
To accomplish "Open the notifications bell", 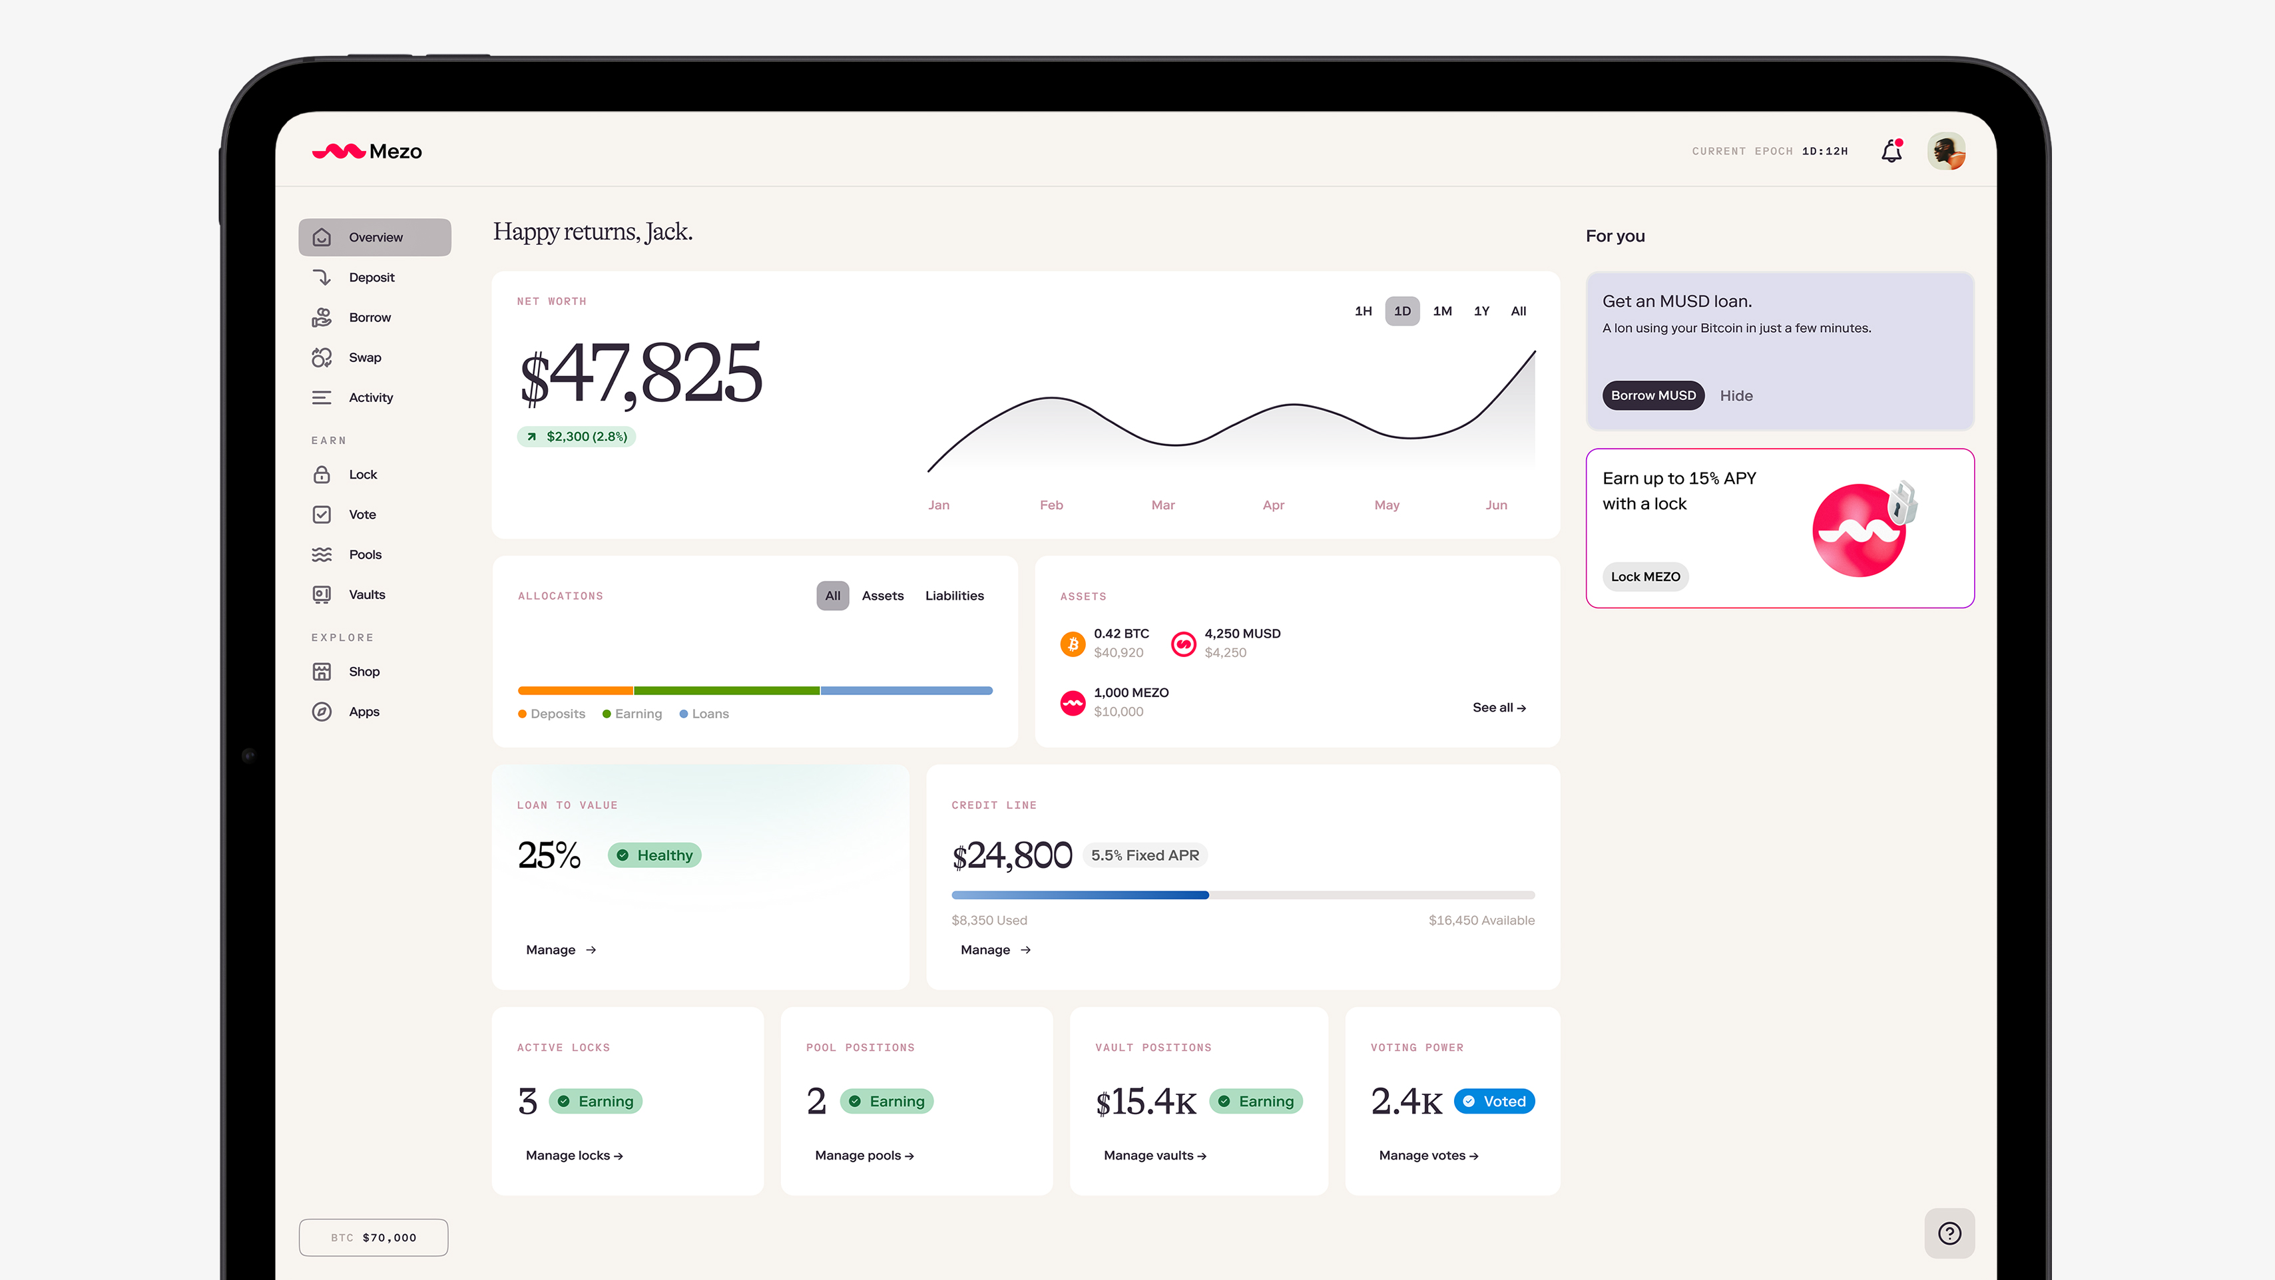I will click(x=1891, y=152).
